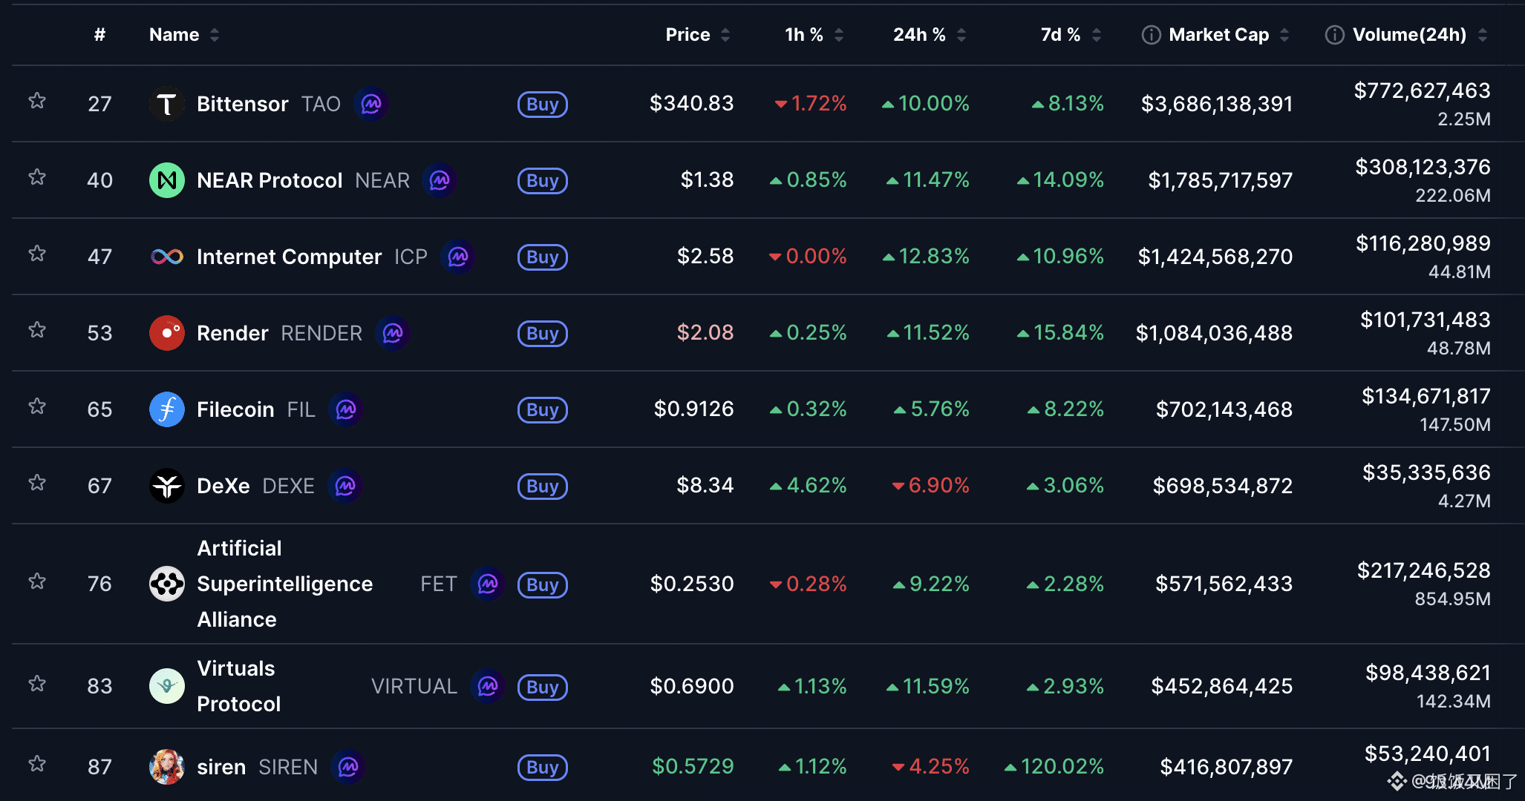Sort the table by Price column

pos(696,35)
